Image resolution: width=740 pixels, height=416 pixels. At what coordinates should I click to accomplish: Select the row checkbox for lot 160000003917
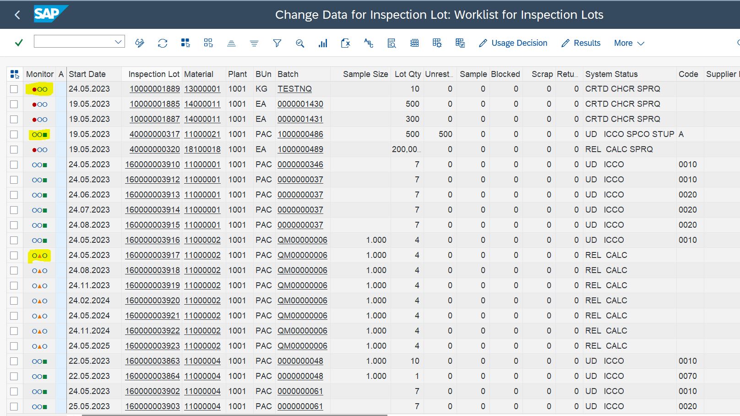(14, 255)
